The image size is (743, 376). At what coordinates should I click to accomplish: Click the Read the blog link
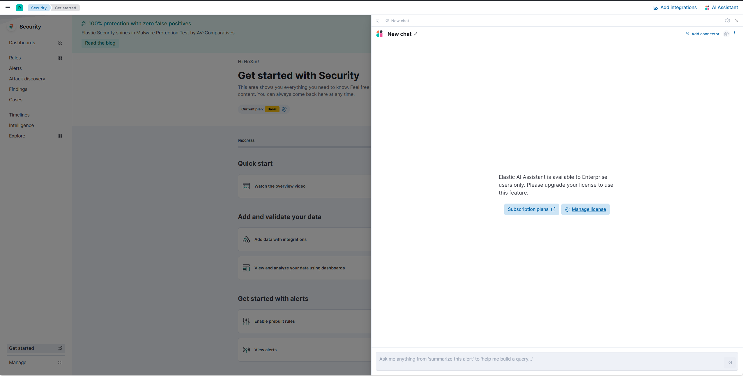tap(100, 43)
